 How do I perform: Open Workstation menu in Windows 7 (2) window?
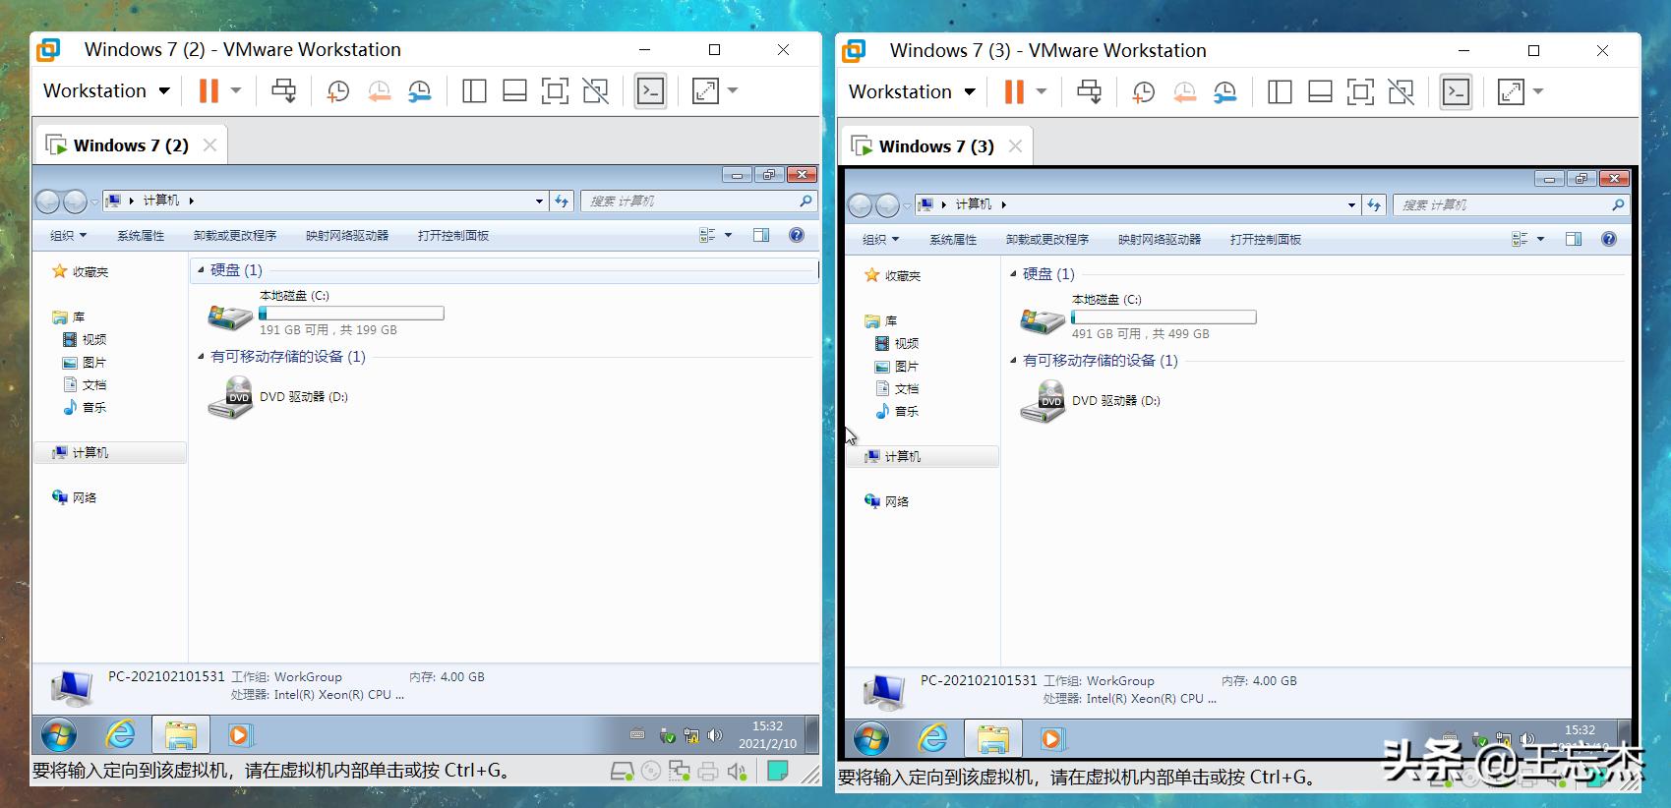106,91
